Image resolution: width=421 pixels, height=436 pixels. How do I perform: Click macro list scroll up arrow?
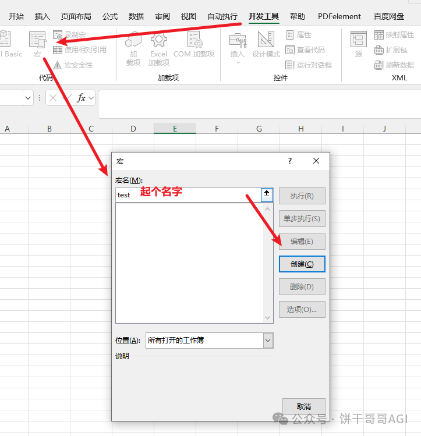click(267, 209)
